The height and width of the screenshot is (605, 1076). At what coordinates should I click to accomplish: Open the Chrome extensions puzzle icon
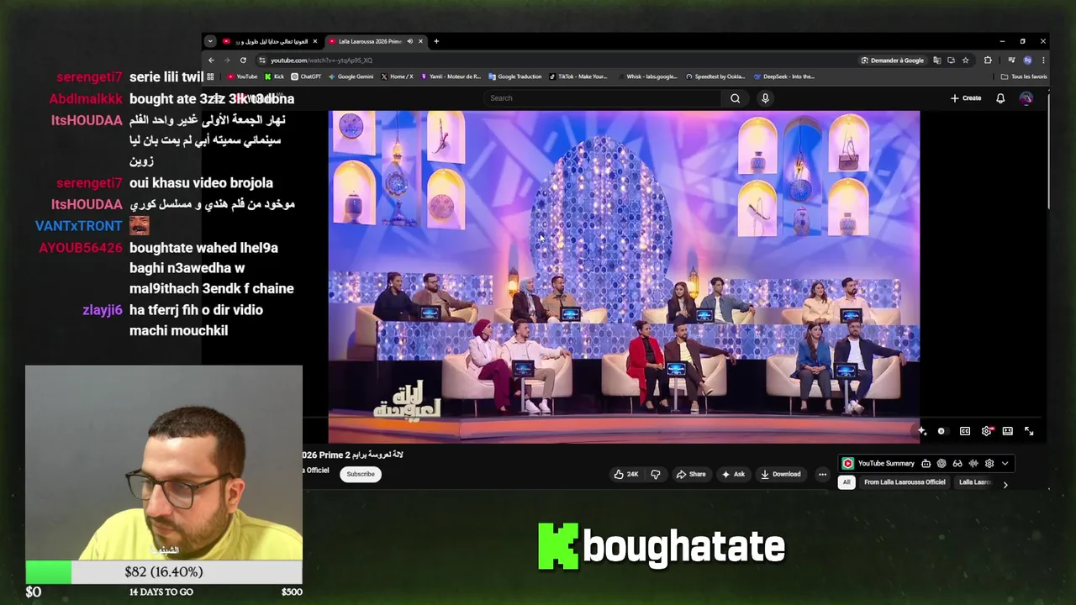coord(988,60)
